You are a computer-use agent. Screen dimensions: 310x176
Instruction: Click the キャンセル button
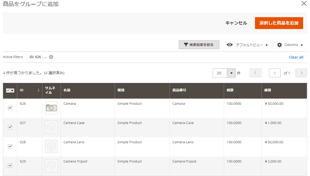[236, 23]
